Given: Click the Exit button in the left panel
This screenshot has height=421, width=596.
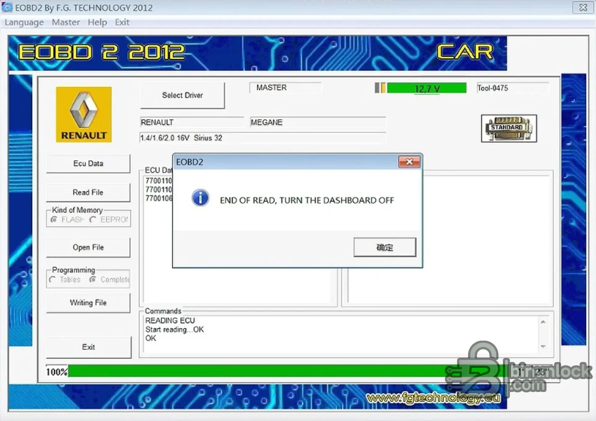Looking at the screenshot, I should 89,347.
